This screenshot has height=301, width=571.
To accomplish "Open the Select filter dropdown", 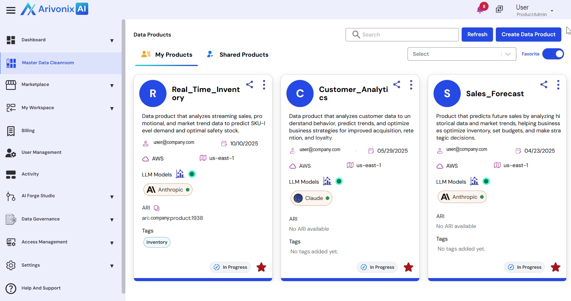I will pos(462,54).
